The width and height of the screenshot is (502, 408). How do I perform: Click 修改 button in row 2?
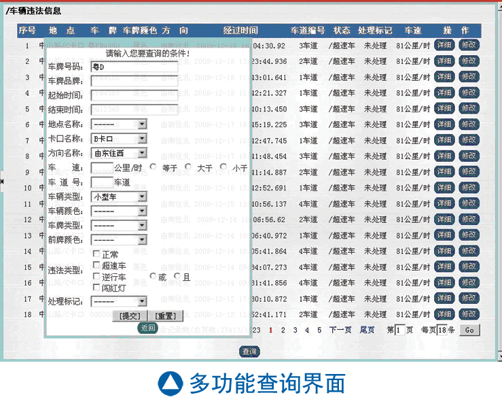(x=469, y=61)
